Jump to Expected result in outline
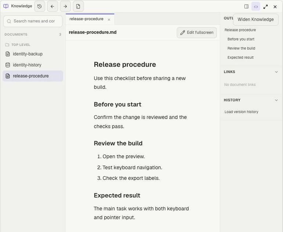Viewport: 283px width, 232px height. pos(240,58)
